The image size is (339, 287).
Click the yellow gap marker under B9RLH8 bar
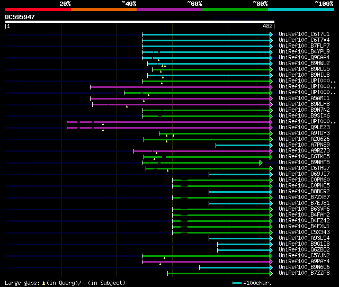coord(127,106)
